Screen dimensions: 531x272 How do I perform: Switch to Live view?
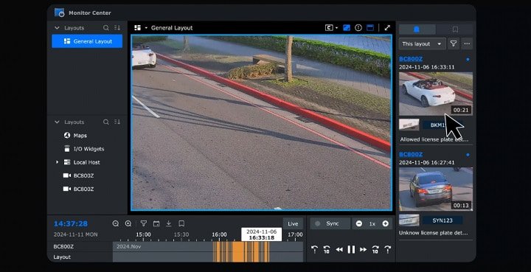(x=293, y=223)
